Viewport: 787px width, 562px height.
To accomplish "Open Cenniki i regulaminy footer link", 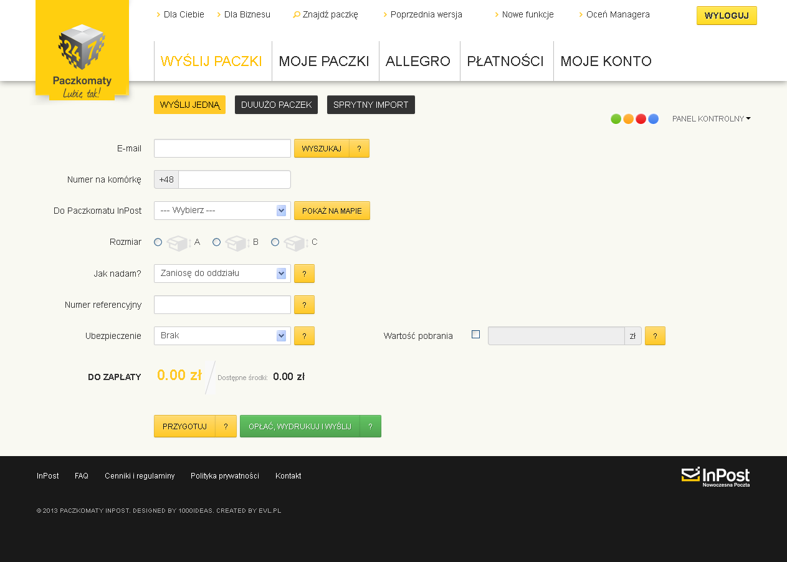I will click(x=140, y=476).
